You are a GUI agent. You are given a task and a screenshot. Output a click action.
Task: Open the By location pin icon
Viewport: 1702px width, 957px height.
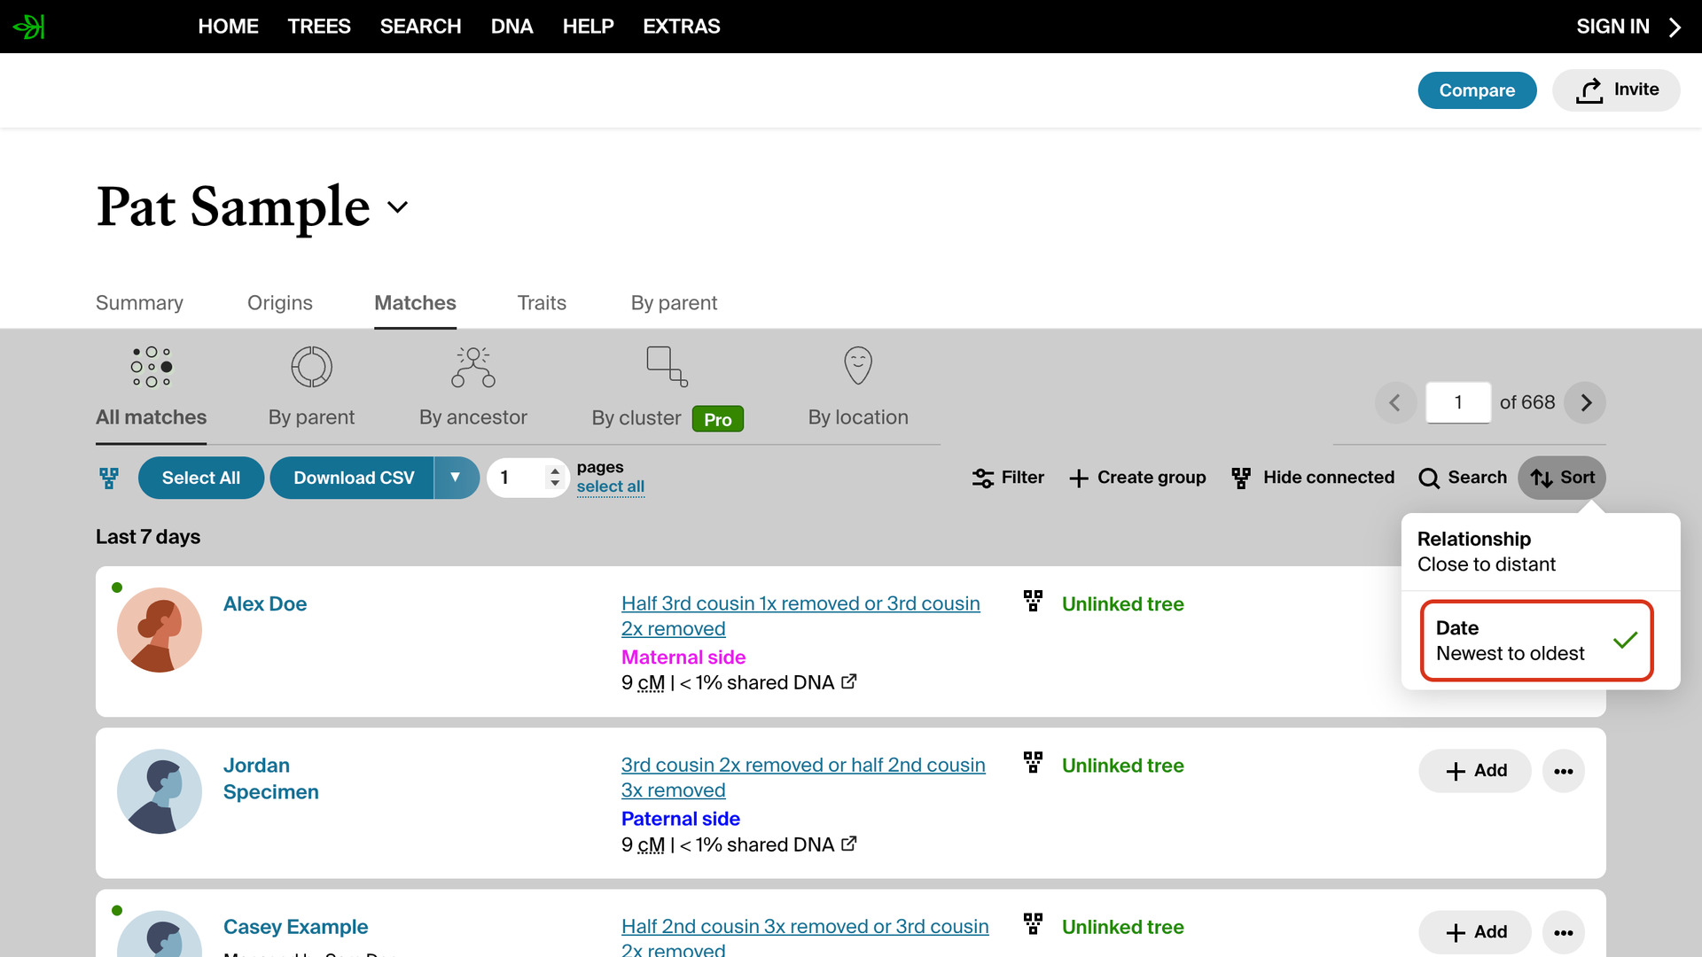point(858,365)
